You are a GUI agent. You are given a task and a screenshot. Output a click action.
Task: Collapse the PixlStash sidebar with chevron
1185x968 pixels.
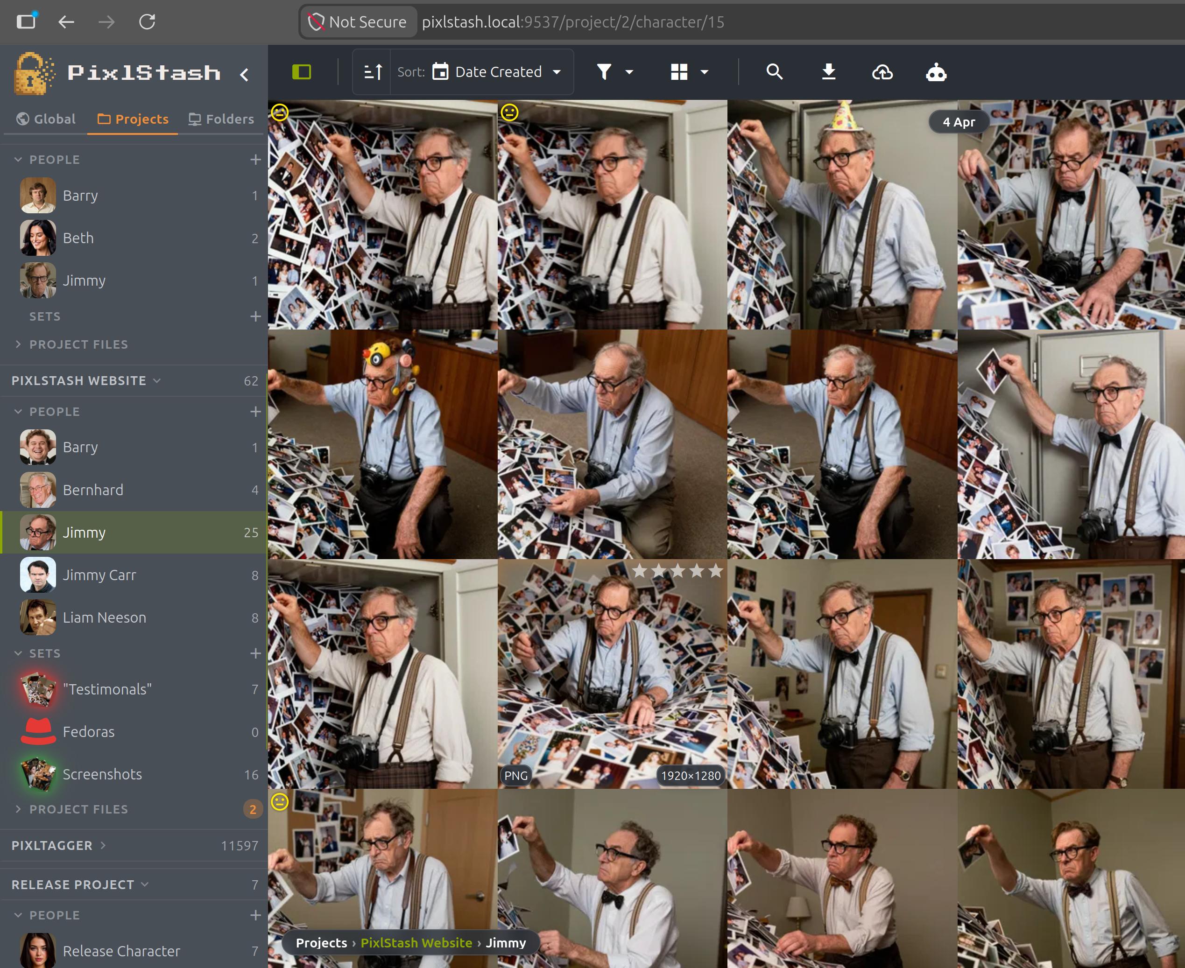244,74
